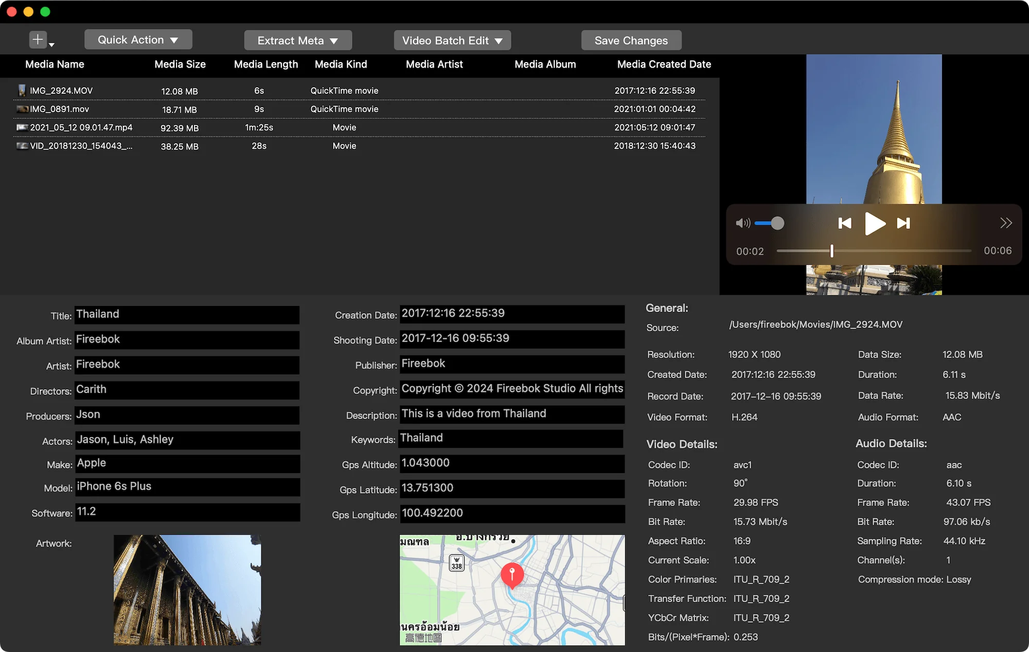Open Video Batch Edit dropdown menu
The width and height of the screenshot is (1029, 652).
tap(452, 40)
